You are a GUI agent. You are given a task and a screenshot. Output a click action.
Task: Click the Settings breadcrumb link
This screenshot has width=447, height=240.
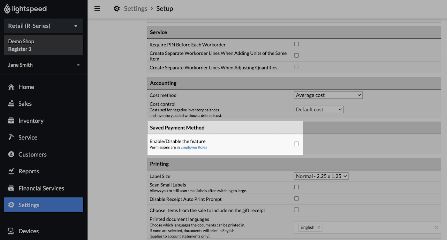click(135, 9)
